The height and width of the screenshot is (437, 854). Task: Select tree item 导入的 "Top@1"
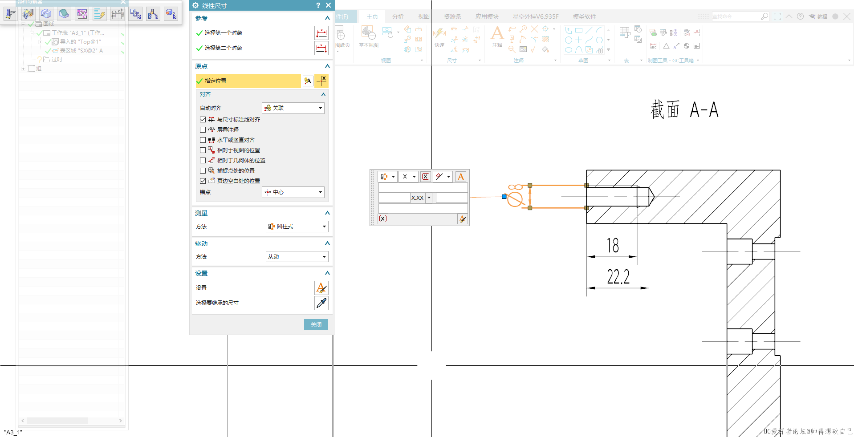pyautogui.click(x=81, y=42)
